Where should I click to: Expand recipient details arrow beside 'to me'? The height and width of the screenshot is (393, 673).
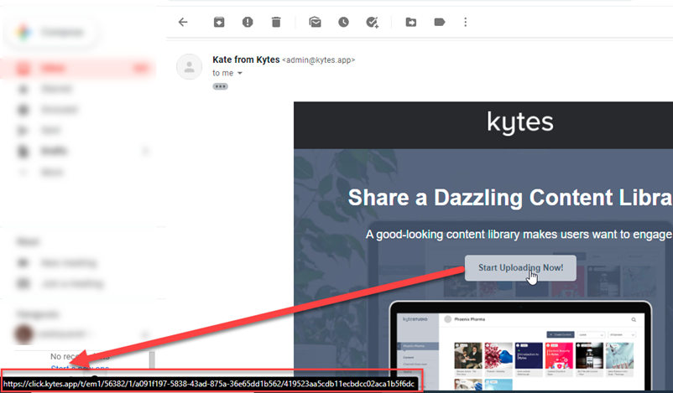point(240,73)
